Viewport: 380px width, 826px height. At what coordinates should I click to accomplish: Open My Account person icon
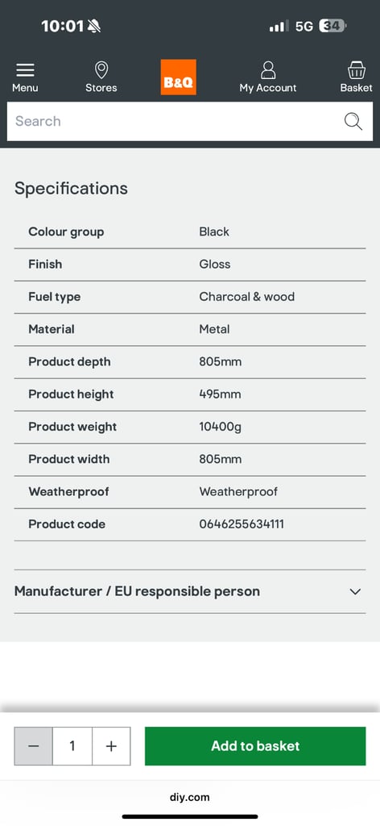[268, 70]
